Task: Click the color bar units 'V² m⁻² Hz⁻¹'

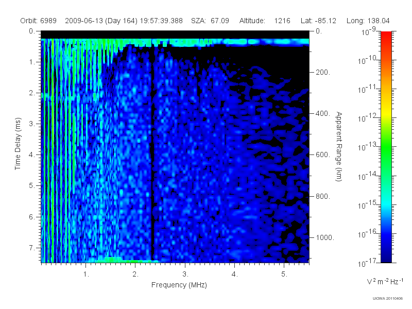Action: [x=384, y=281]
